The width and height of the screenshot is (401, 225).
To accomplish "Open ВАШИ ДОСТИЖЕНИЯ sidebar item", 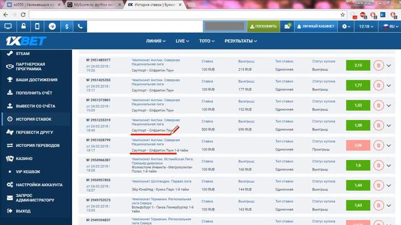I will (x=36, y=79).
